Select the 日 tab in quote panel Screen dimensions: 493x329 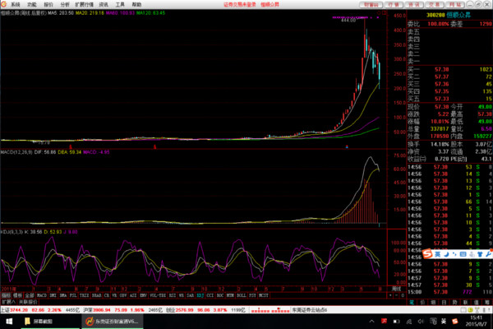444,302
